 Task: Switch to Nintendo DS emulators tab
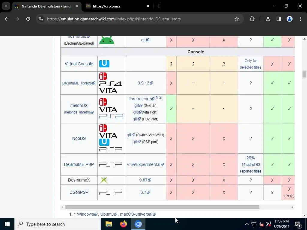(46, 6)
